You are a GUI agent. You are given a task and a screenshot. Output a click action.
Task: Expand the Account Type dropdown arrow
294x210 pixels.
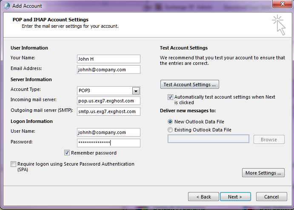point(136,90)
